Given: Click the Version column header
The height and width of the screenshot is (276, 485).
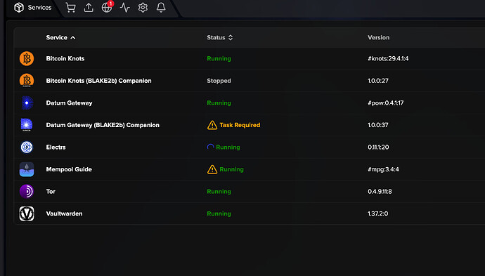Looking at the screenshot, I should (378, 37).
